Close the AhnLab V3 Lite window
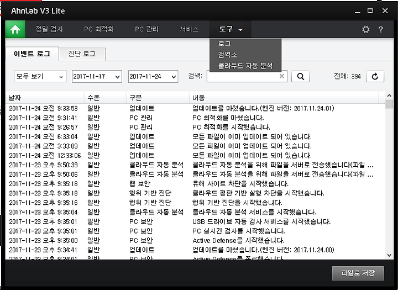 tap(385, 11)
